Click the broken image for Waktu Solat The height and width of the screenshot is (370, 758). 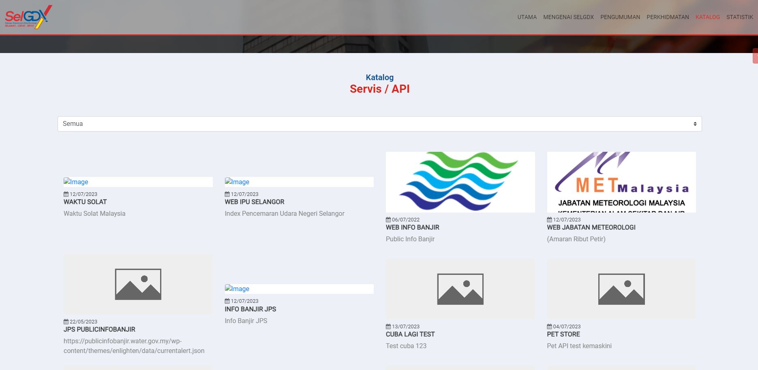[76, 182]
